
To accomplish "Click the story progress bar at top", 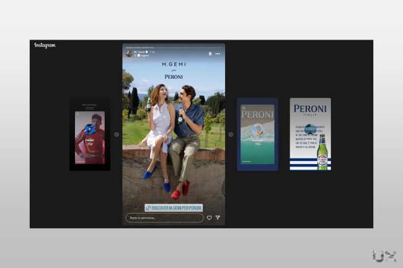I will pyautogui.click(x=174, y=47).
